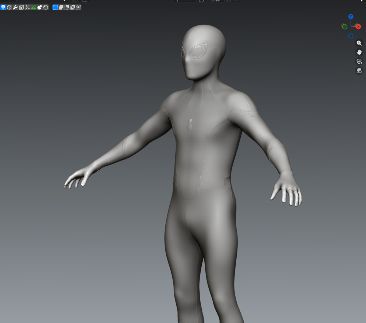Click the checkered texture square icon
This screenshot has width=366, height=323.
point(21,8)
